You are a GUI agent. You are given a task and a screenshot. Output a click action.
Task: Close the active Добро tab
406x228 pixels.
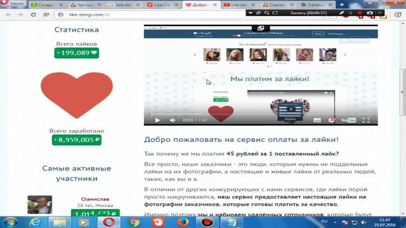pyautogui.click(x=214, y=4)
